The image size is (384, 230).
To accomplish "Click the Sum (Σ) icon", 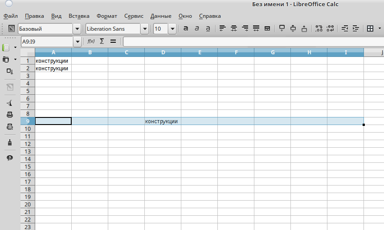I will pyautogui.click(x=102, y=41).
